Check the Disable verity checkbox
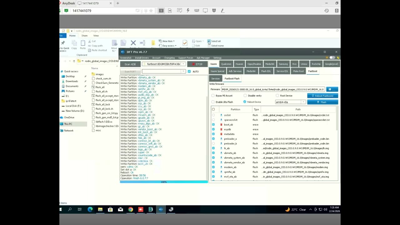 tap(245, 96)
